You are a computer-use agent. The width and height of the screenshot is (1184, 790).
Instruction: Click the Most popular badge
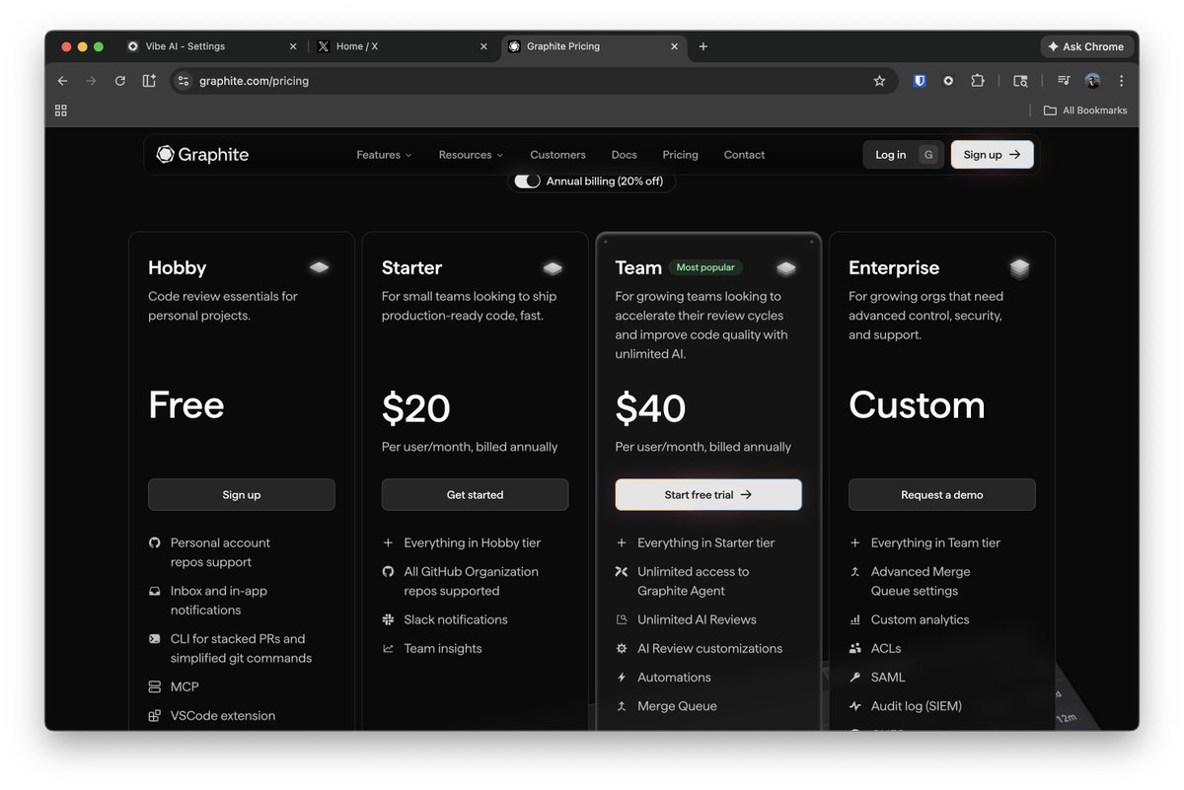coord(706,267)
